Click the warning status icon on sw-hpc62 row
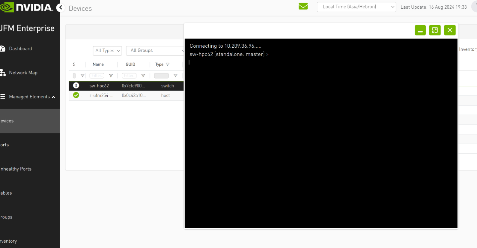 tap(76, 85)
